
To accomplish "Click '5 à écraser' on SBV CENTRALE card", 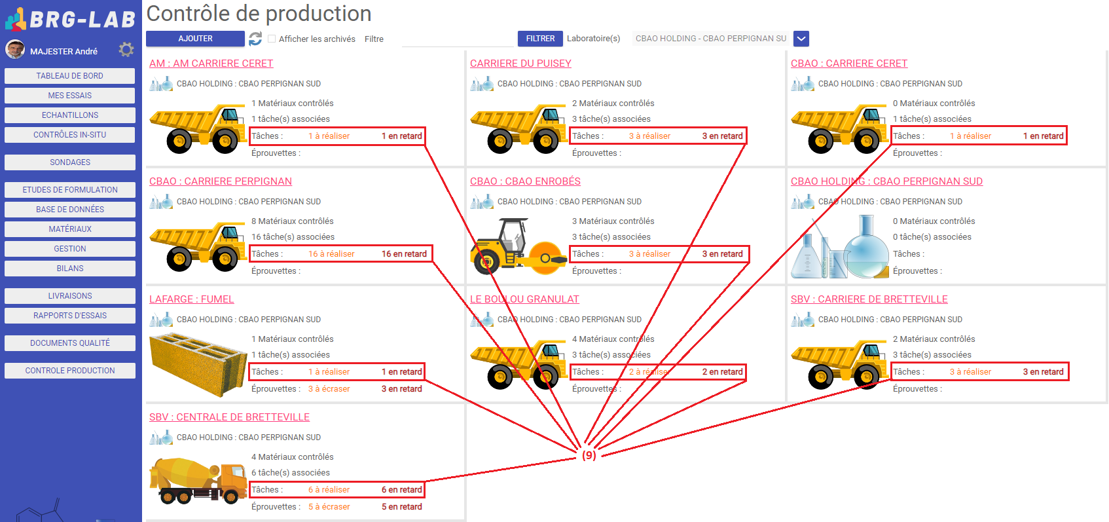I will [x=329, y=507].
